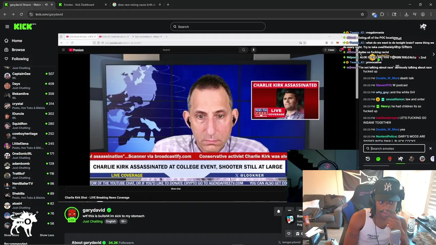Go forward in browser history

13,14
